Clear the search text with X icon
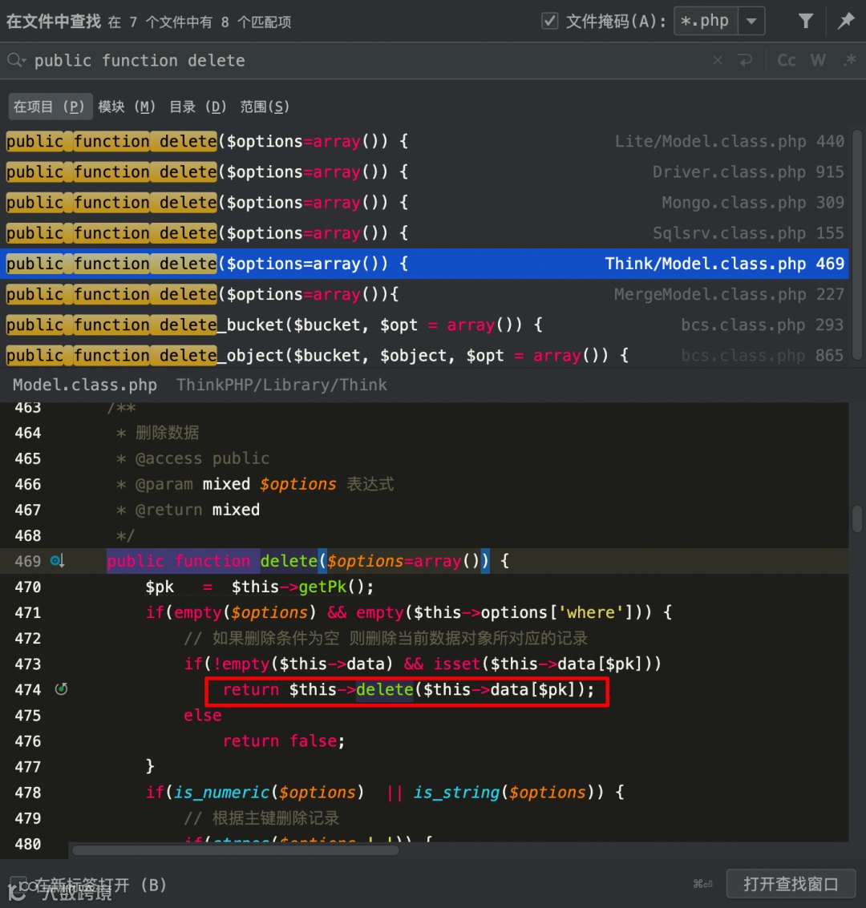Viewport: 866px width, 908px height. pyautogui.click(x=717, y=60)
